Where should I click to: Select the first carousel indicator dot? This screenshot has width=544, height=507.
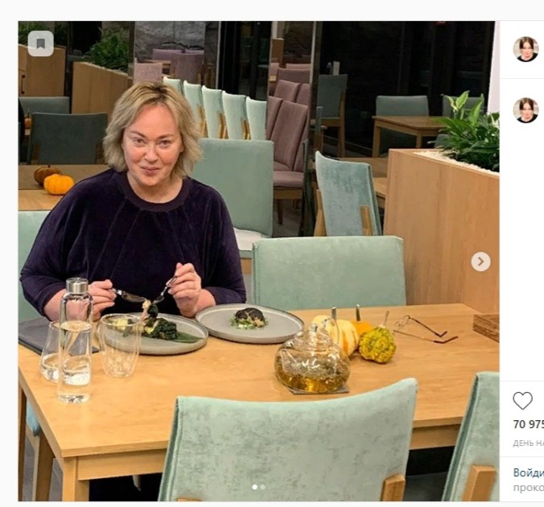254,487
